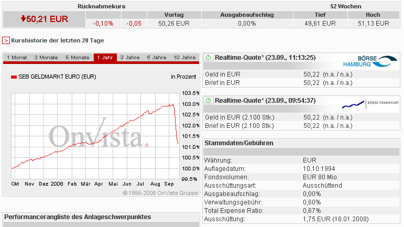Show the 6 Monate chart range
Viewport: 404px width, 227px height.
pos(78,57)
